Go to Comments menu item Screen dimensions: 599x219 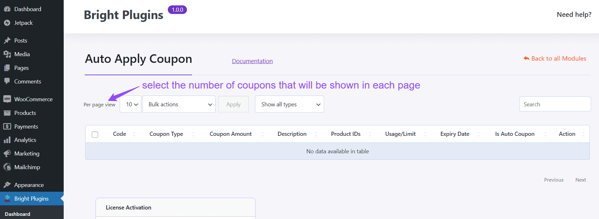click(x=28, y=82)
